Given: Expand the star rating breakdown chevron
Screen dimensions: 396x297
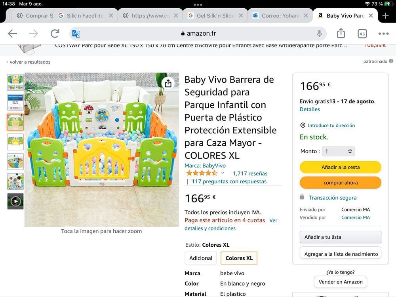Looking at the screenshot, I should pos(223,173).
